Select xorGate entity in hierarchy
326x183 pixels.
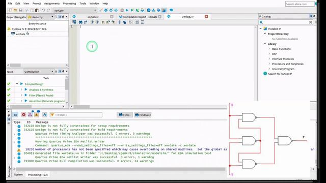20,34
